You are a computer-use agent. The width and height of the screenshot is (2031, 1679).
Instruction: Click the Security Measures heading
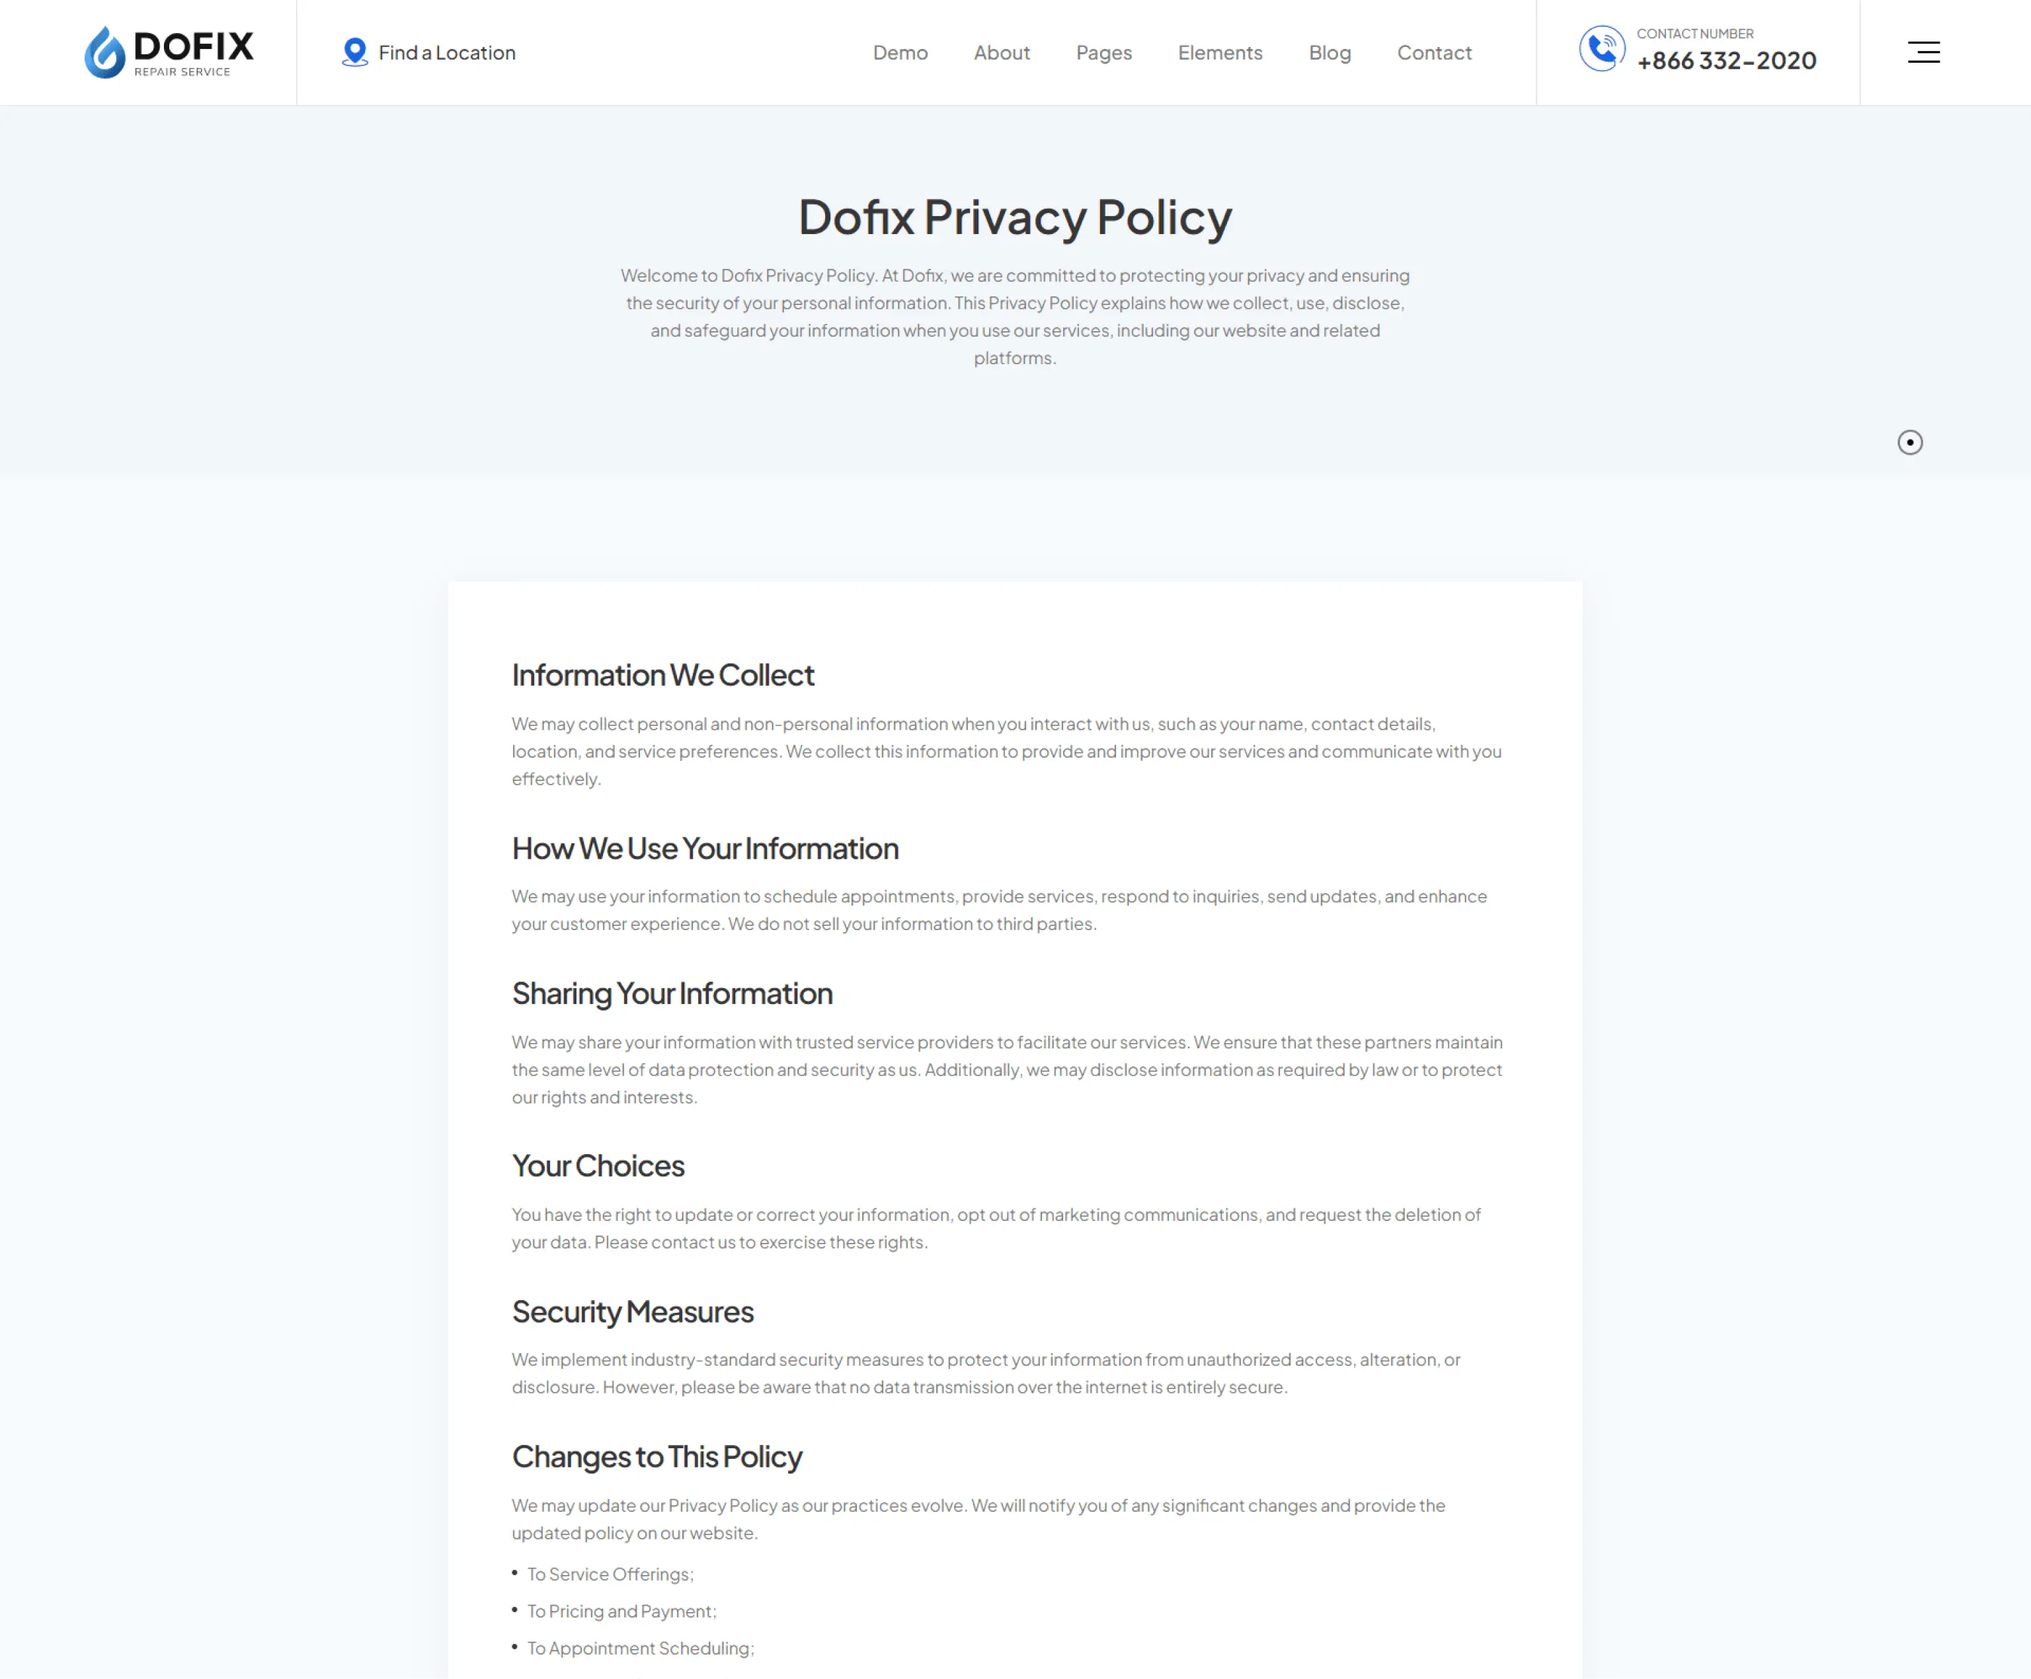pos(633,1311)
